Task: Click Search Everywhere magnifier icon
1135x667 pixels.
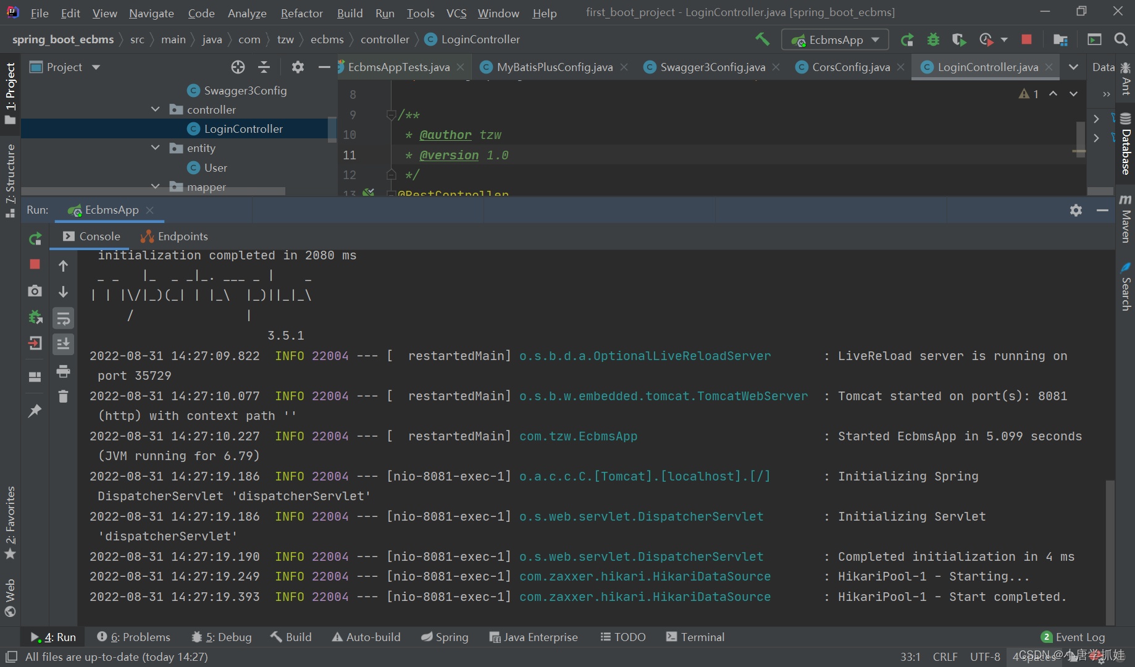Action: coord(1121,40)
